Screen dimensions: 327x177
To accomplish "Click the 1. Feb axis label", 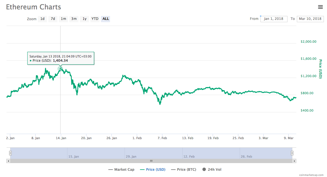I will 137,138.
